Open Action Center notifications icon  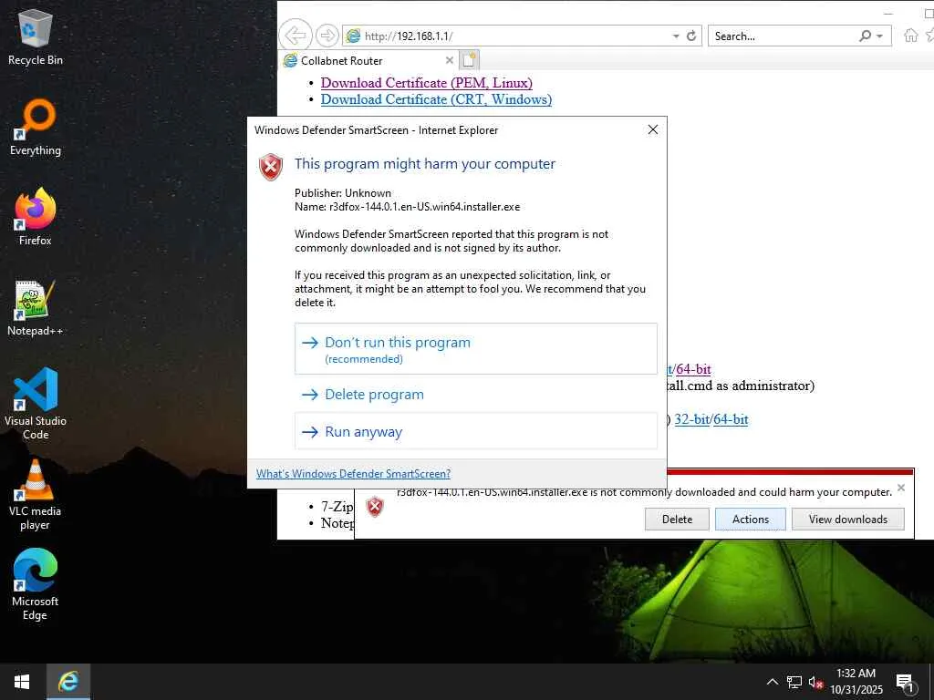tap(904, 684)
